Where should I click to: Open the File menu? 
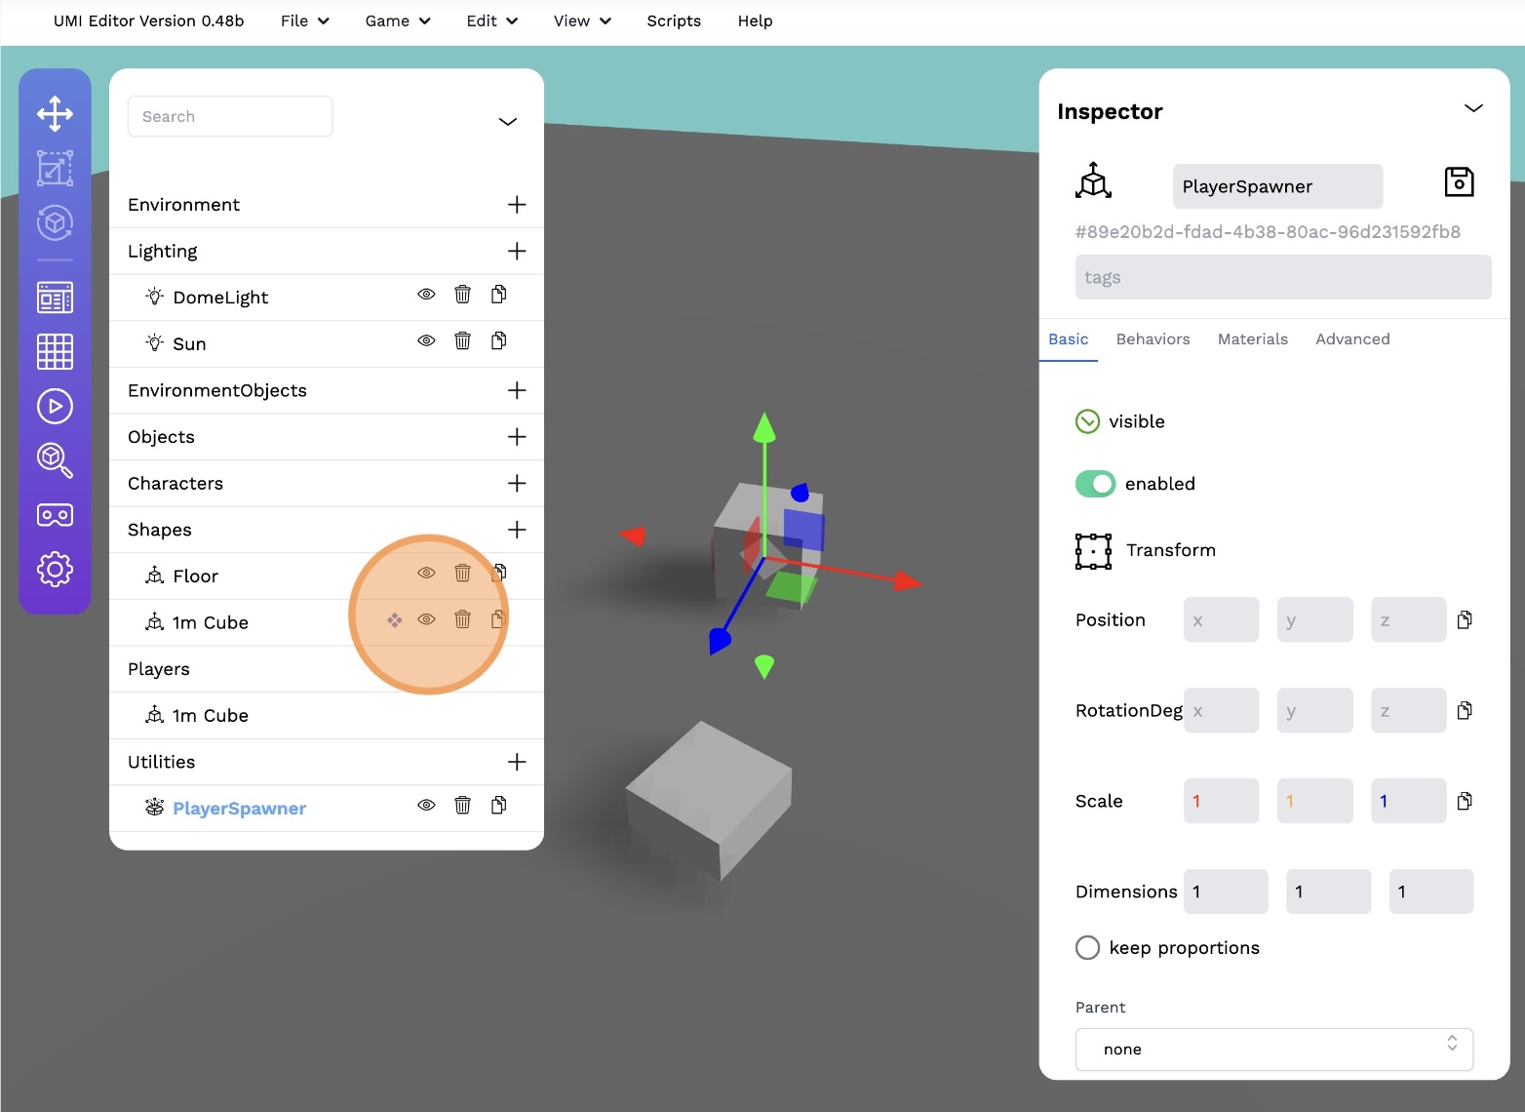click(304, 20)
